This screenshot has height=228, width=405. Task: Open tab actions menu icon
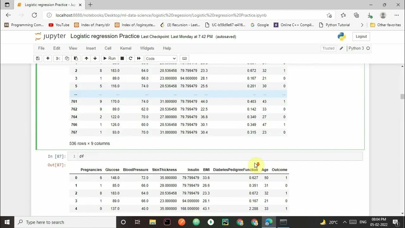7,5
